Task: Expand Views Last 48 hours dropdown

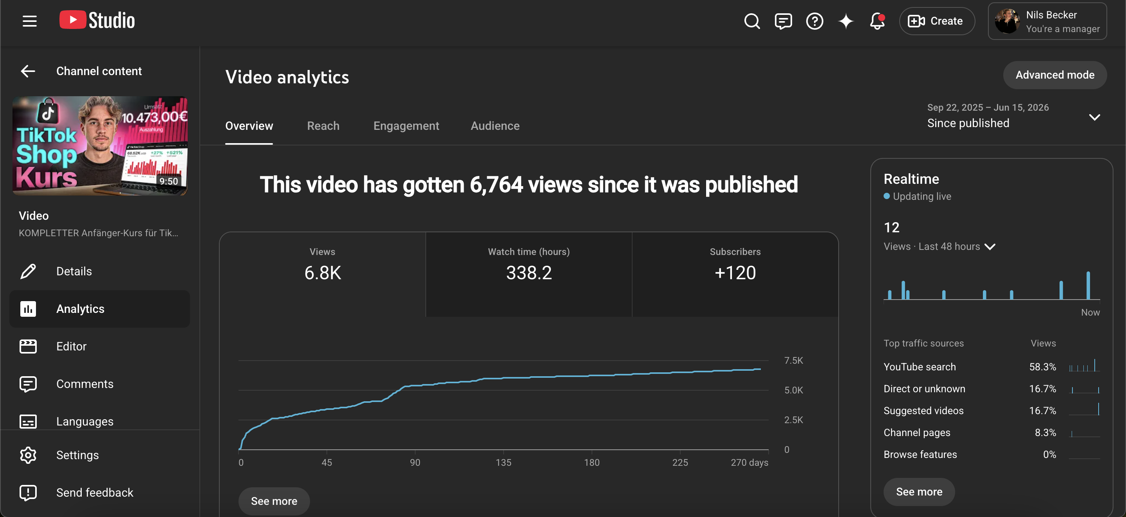Action: pos(940,246)
